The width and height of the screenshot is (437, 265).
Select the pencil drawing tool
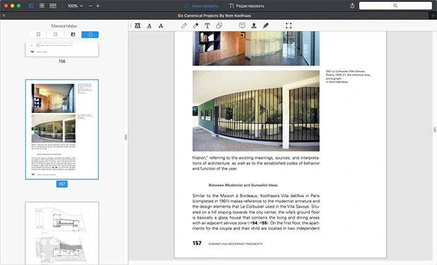184,26
